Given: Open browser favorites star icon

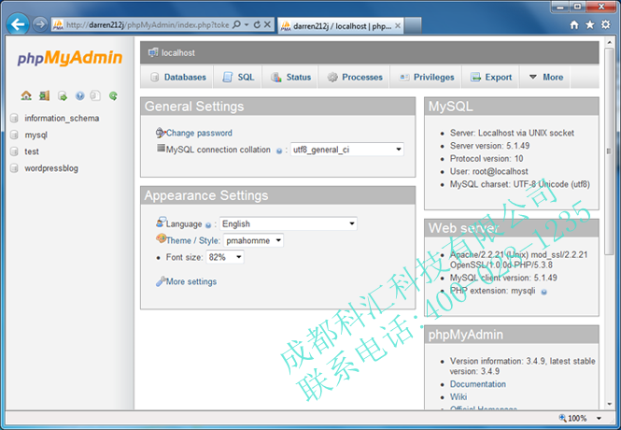Looking at the screenshot, I should (590, 25).
